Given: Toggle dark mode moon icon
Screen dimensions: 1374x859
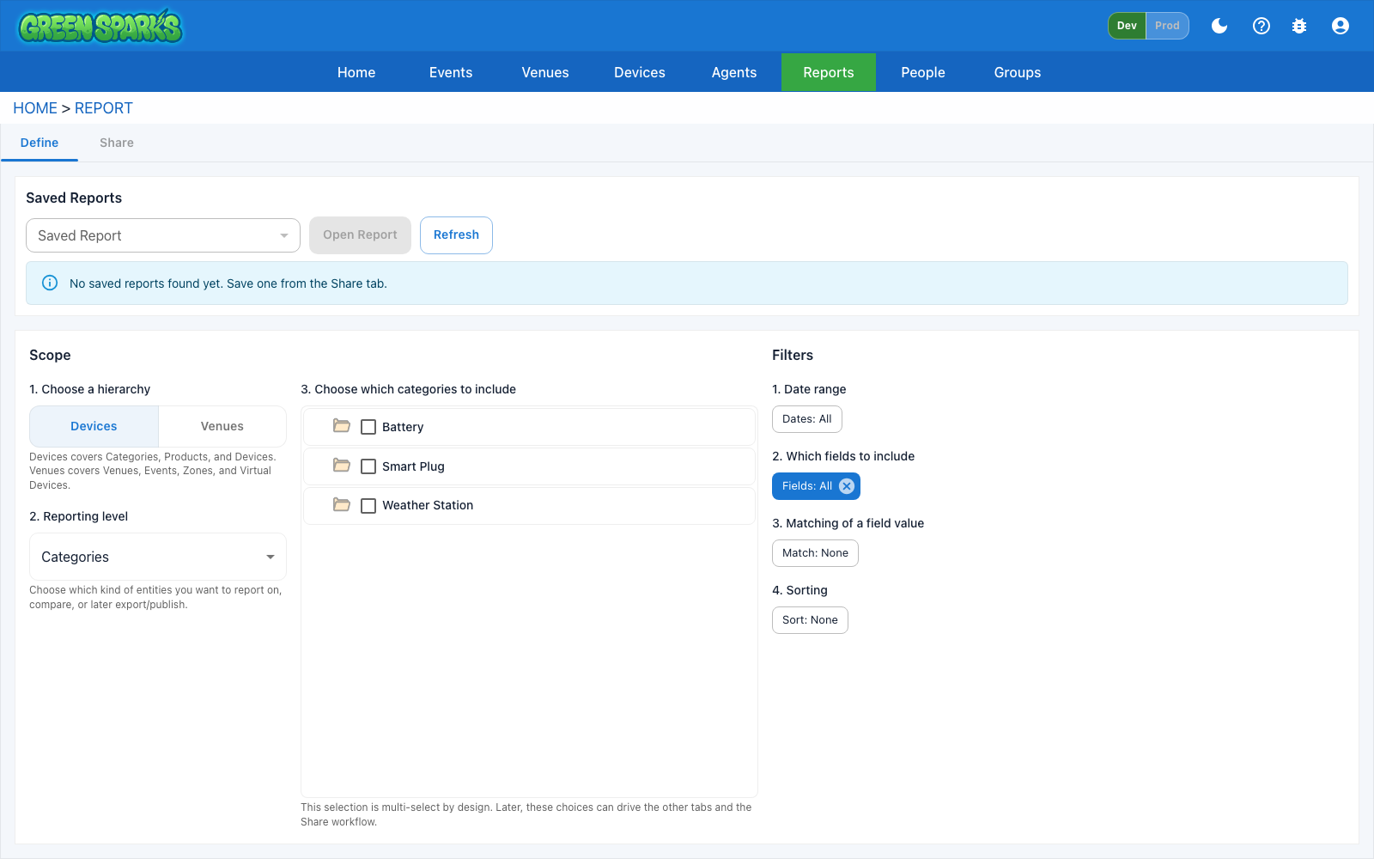Looking at the screenshot, I should (1219, 26).
